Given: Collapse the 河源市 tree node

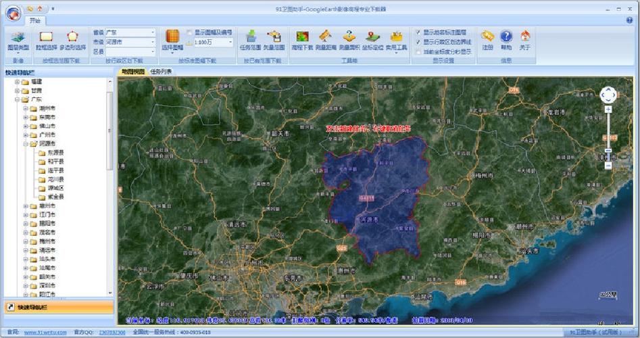Looking at the screenshot, I should click(25, 143).
